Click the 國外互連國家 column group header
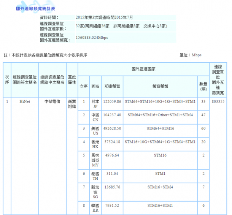This screenshot has height=215, width=232. tap(143, 69)
